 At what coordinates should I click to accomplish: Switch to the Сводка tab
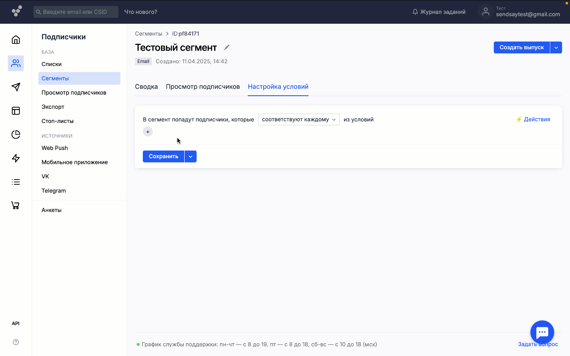(x=146, y=87)
